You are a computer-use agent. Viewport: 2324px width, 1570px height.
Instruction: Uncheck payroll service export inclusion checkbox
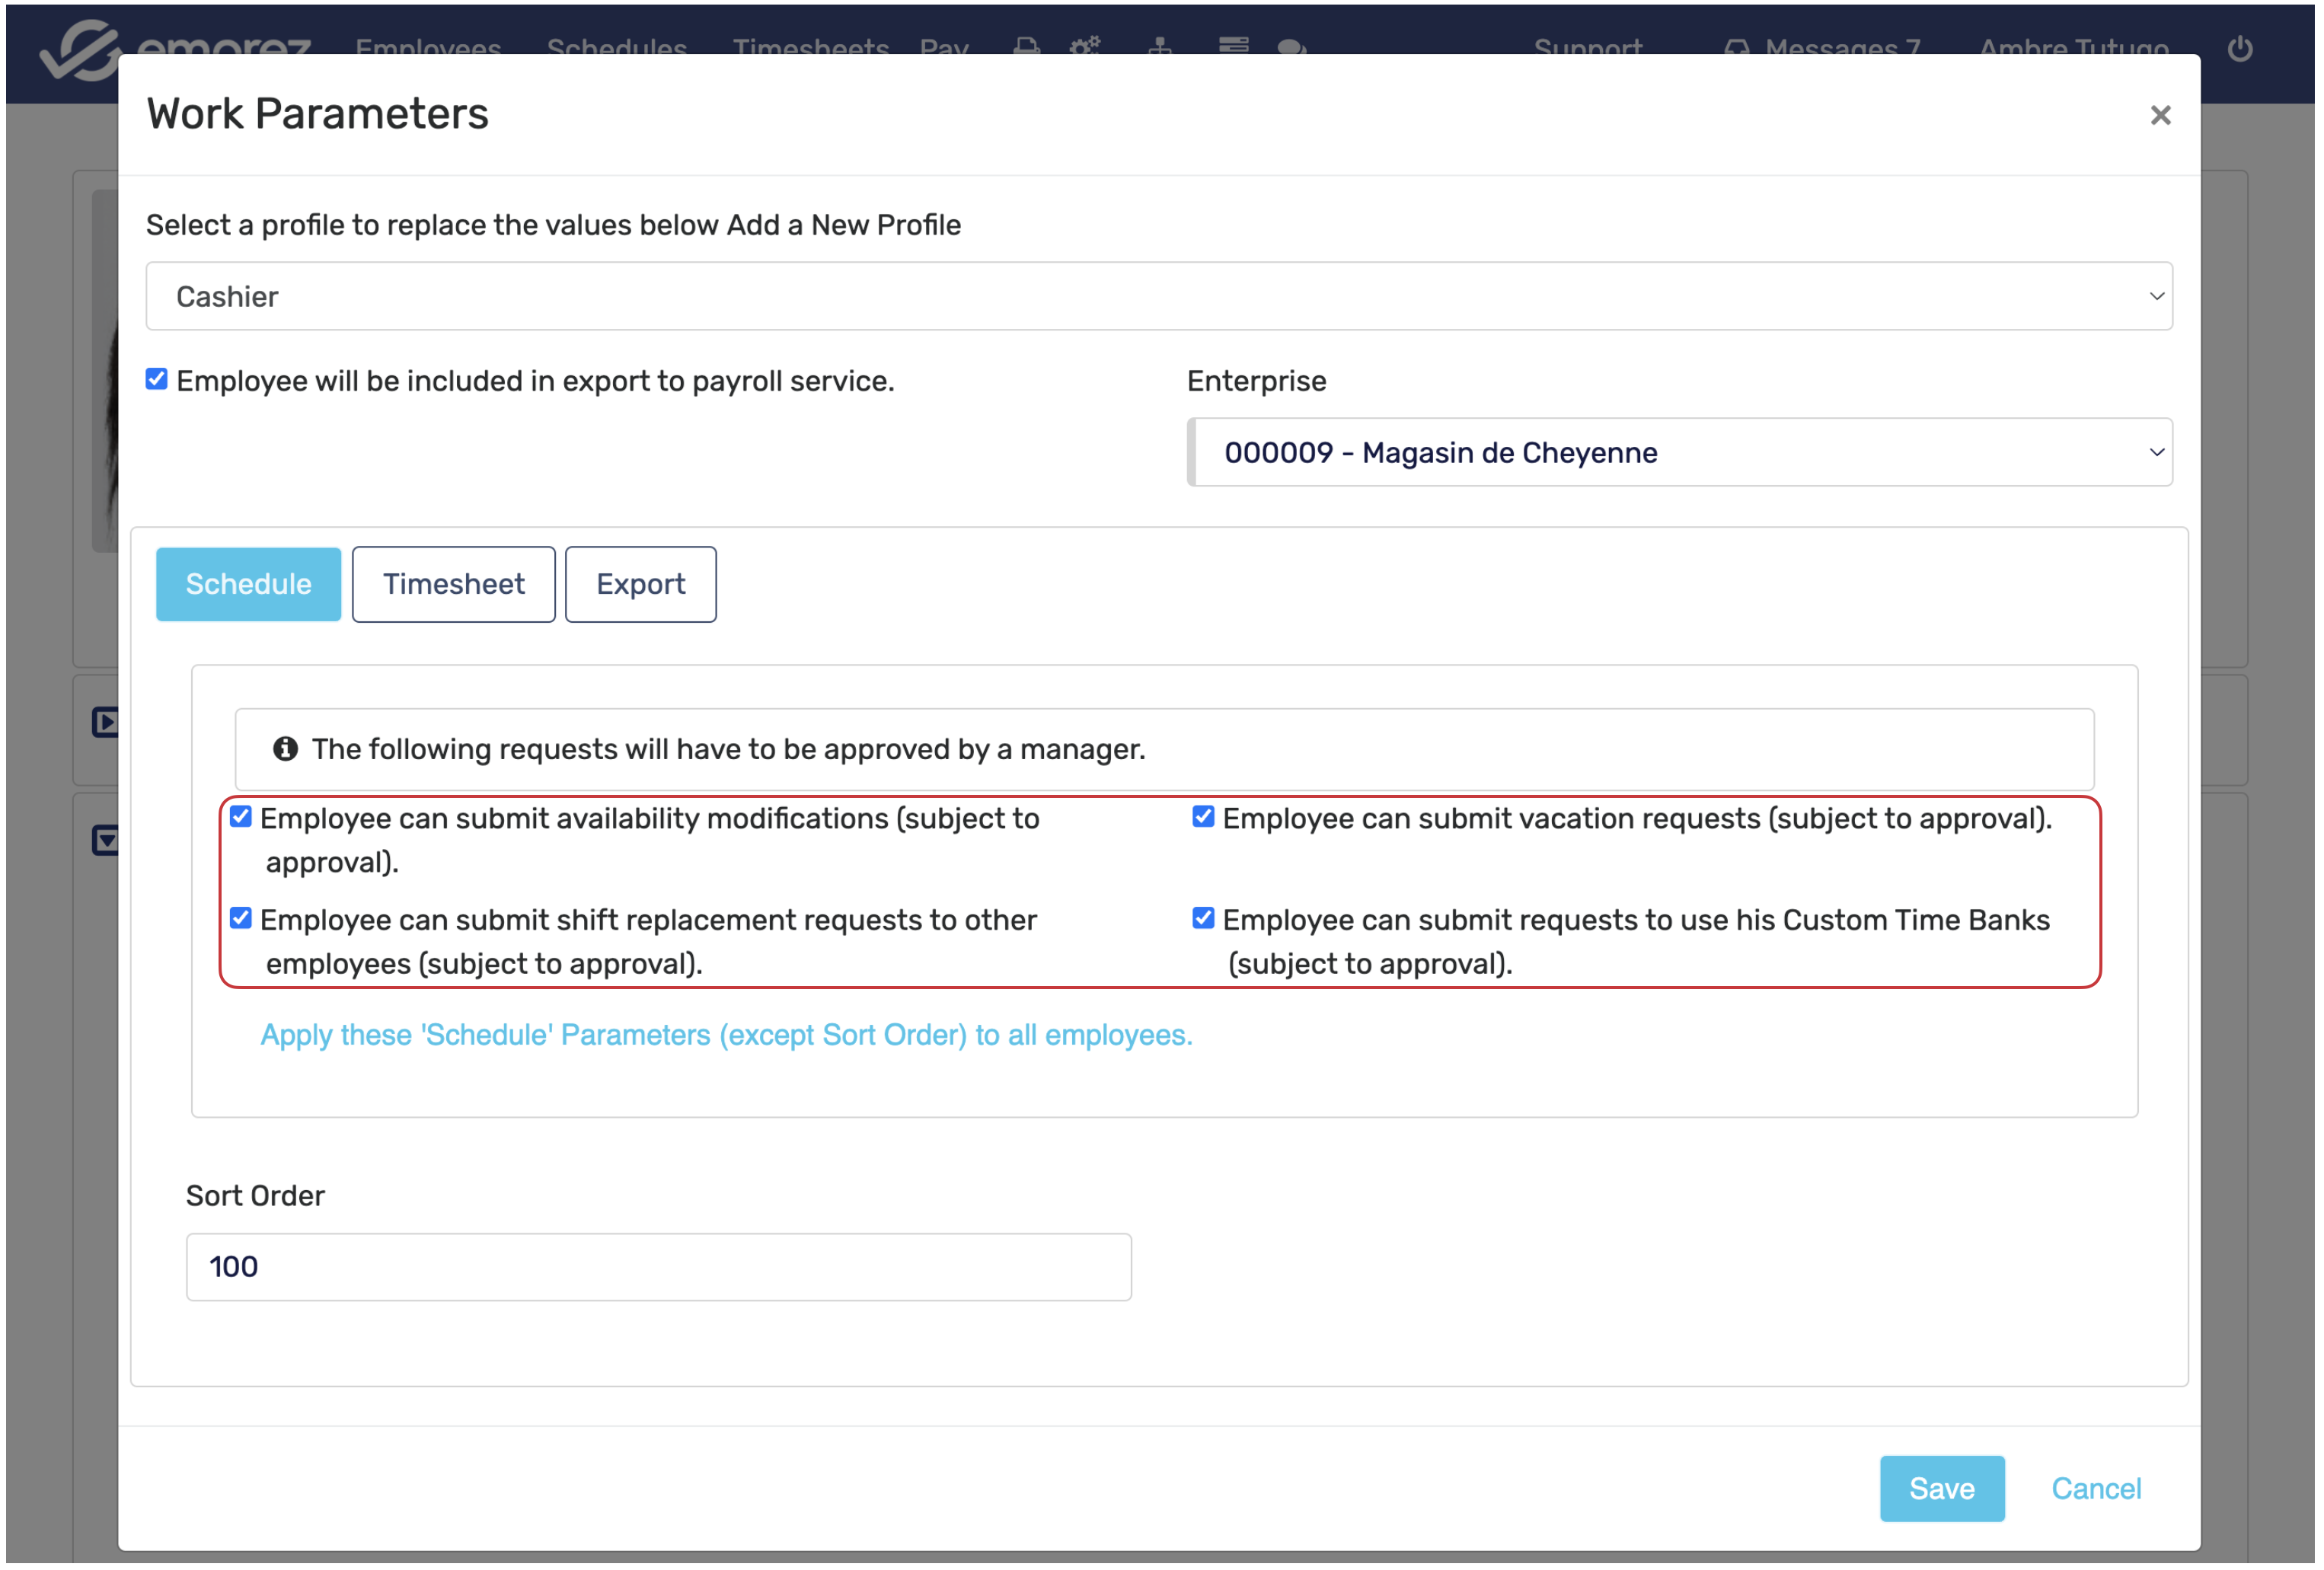(156, 379)
